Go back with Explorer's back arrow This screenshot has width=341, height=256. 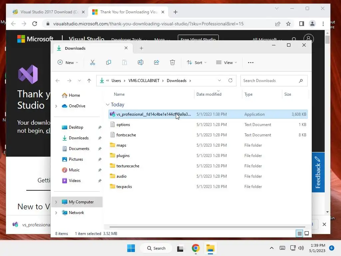pyautogui.click(x=58, y=81)
